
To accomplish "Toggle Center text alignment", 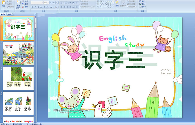I will [x=64, y=7].
